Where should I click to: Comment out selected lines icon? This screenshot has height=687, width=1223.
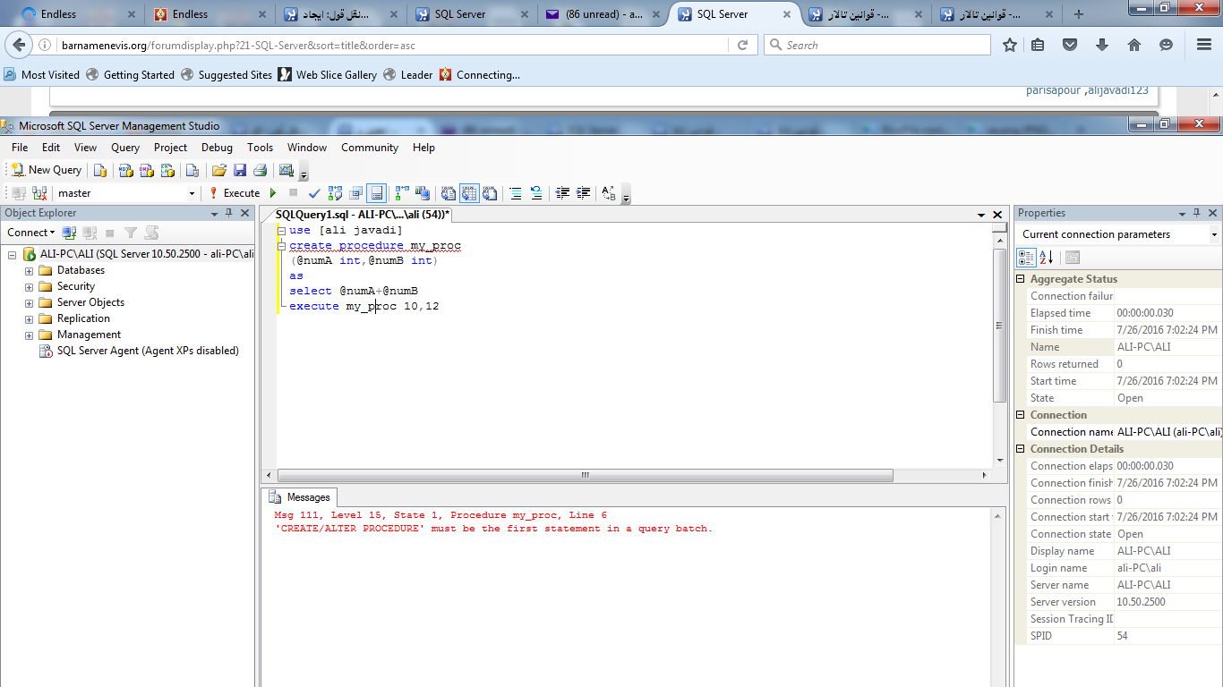tap(516, 193)
